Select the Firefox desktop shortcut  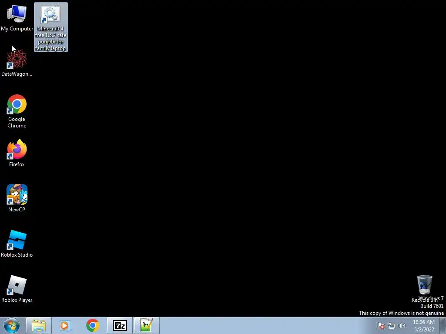click(x=17, y=153)
